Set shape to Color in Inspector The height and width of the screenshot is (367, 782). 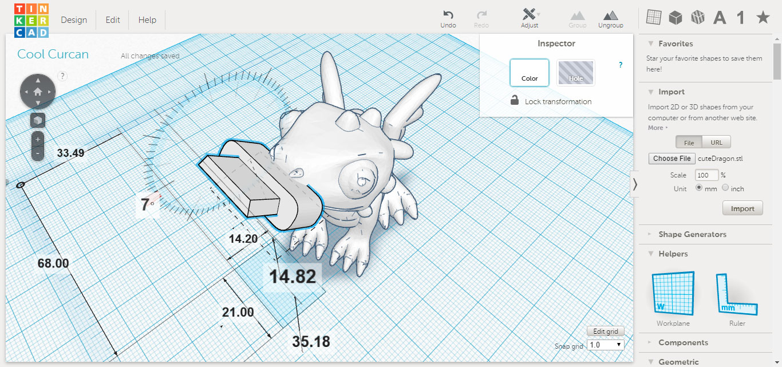(x=530, y=73)
